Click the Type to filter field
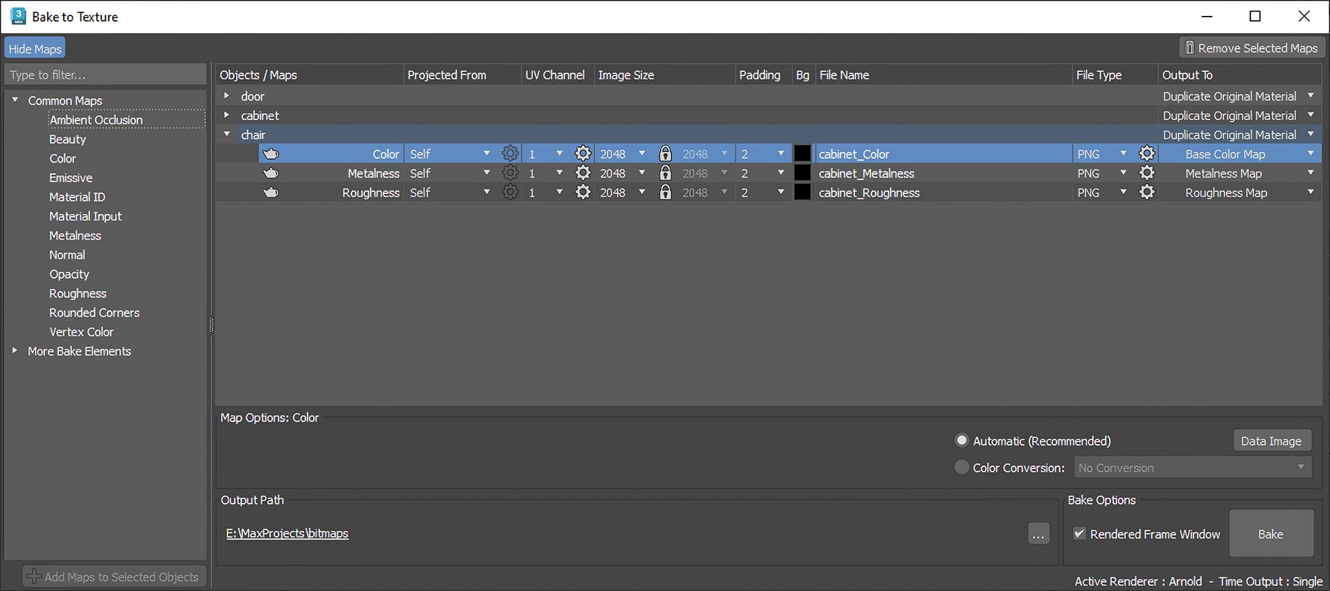 105,75
